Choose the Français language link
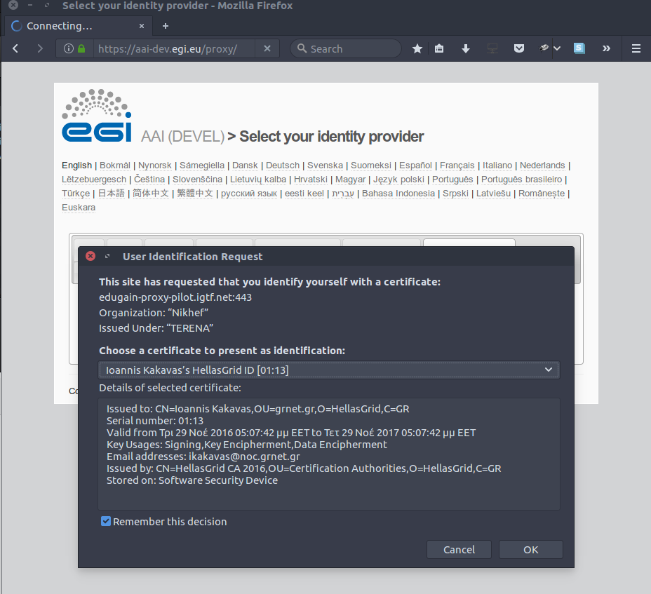 click(457, 166)
